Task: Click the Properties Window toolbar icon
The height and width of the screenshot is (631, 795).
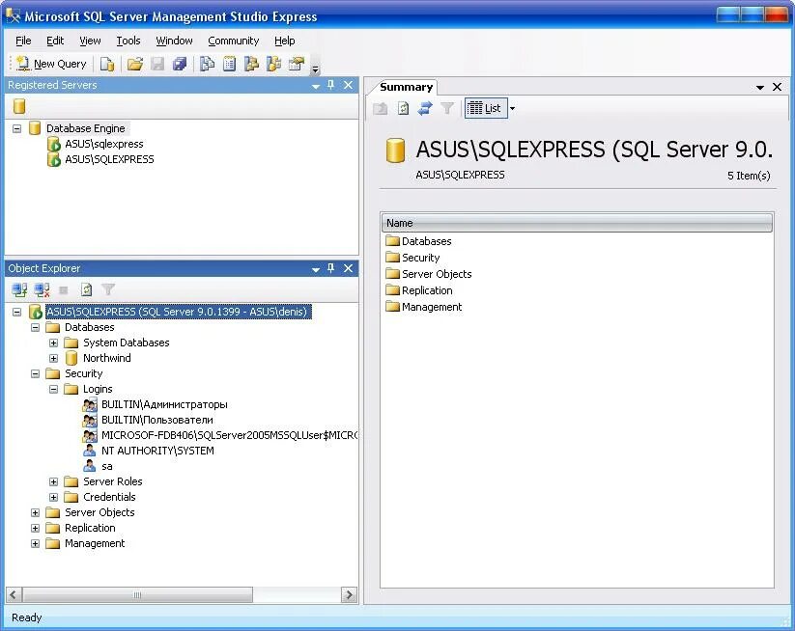Action: click(297, 64)
